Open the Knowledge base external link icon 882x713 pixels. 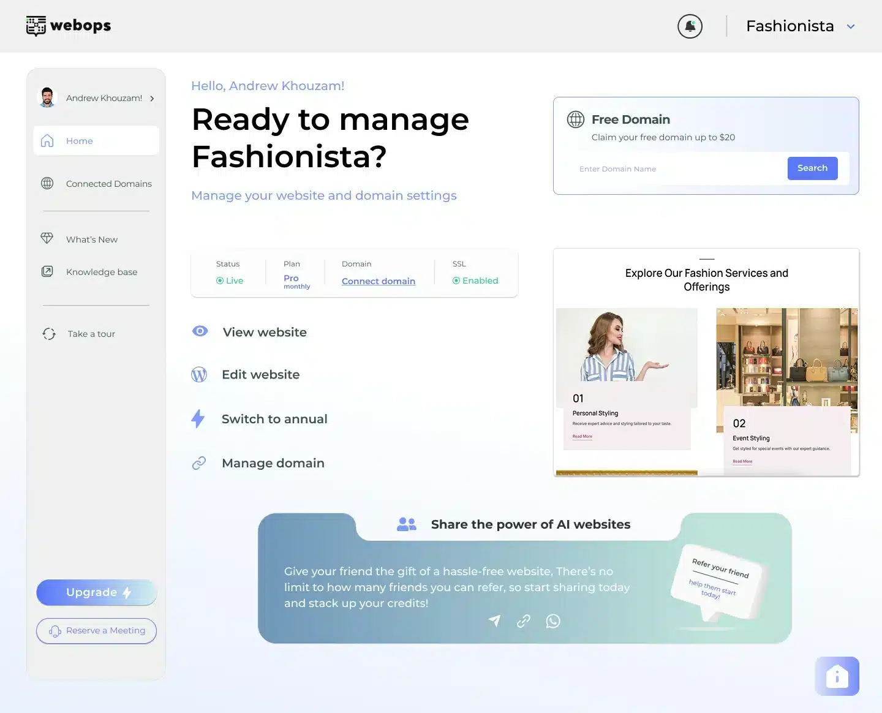coord(47,271)
